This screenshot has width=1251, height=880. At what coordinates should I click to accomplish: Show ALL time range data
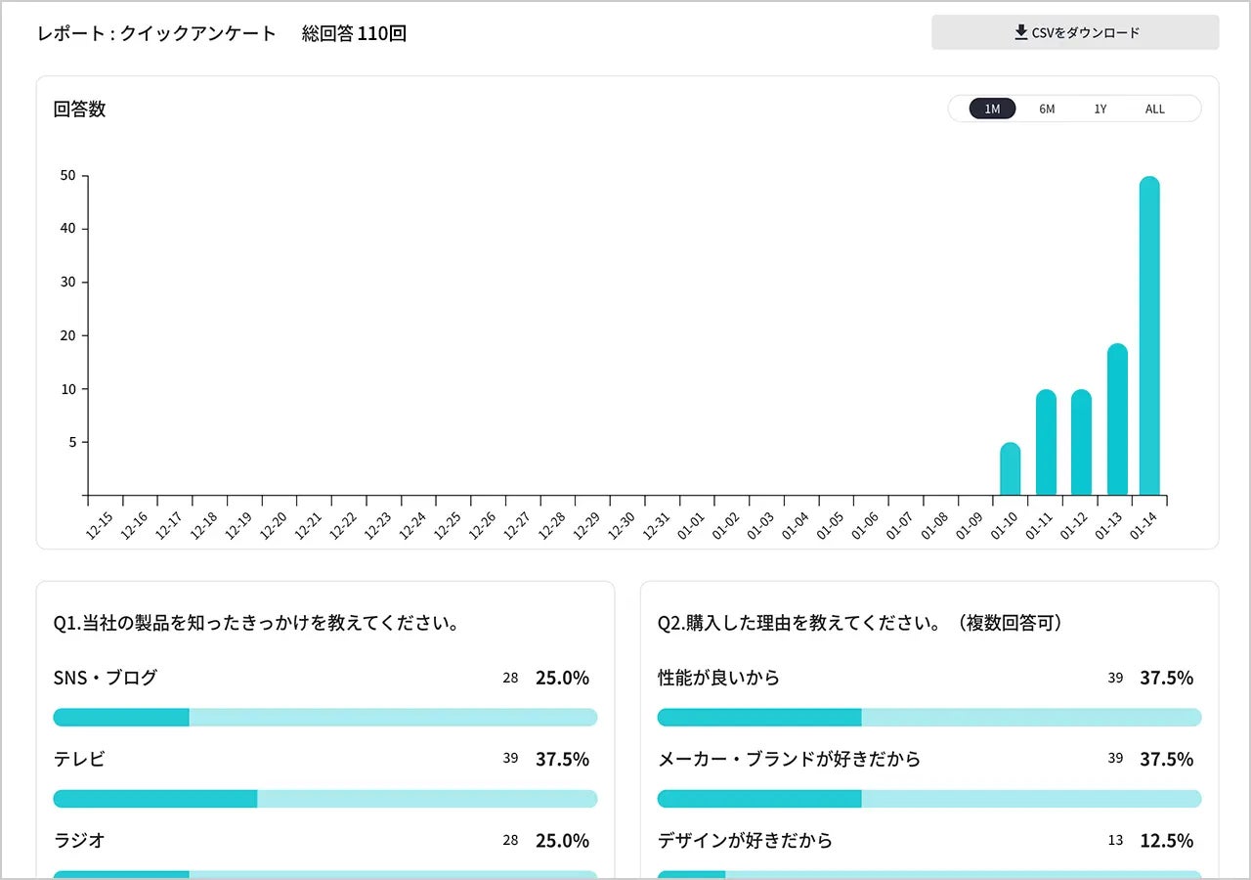(1155, 109)
